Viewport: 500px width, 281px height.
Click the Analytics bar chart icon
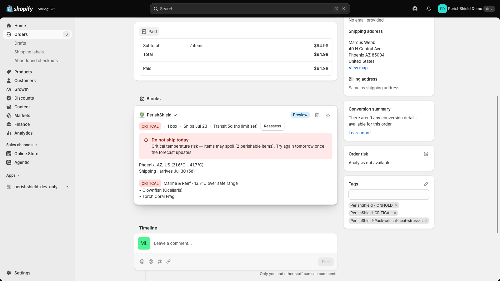(9, 133)
